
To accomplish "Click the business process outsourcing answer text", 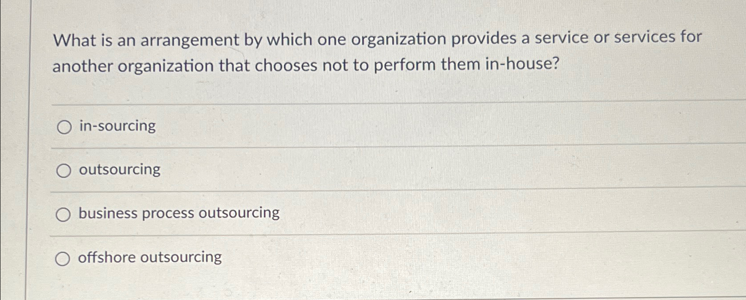I will [x=178, y=213].
